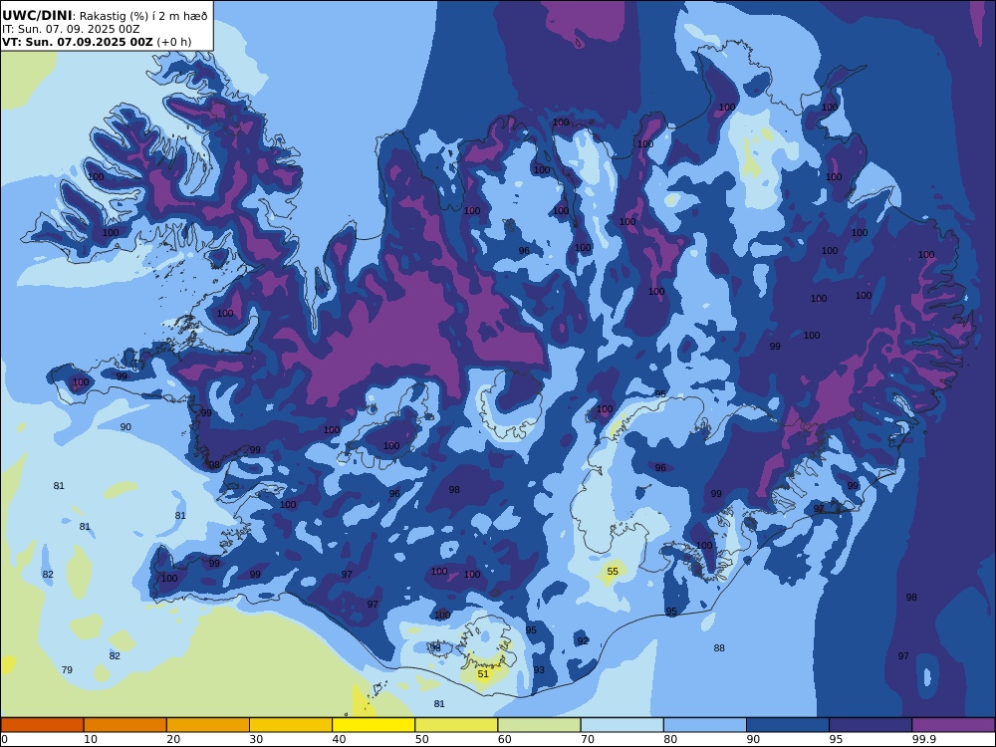The image size is (996, 747).
Task: Click the legend label '0'
Action: pos(4,739)
